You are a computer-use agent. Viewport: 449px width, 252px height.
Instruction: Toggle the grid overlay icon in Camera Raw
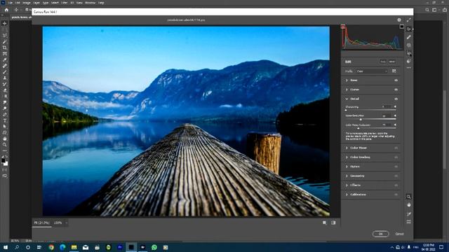point(408,222)
